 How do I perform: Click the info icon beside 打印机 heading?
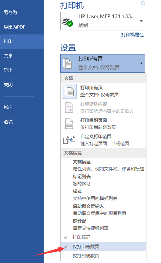[x=143, y=3]
